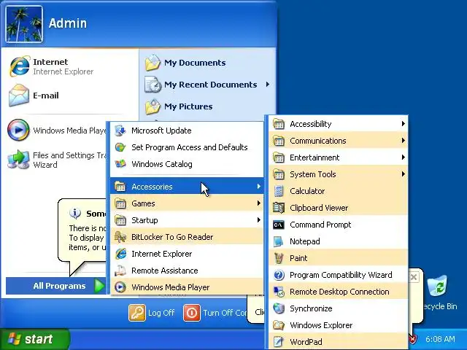
Task: Click the pinned Windows Media Player icon
Action: (18, 130)
